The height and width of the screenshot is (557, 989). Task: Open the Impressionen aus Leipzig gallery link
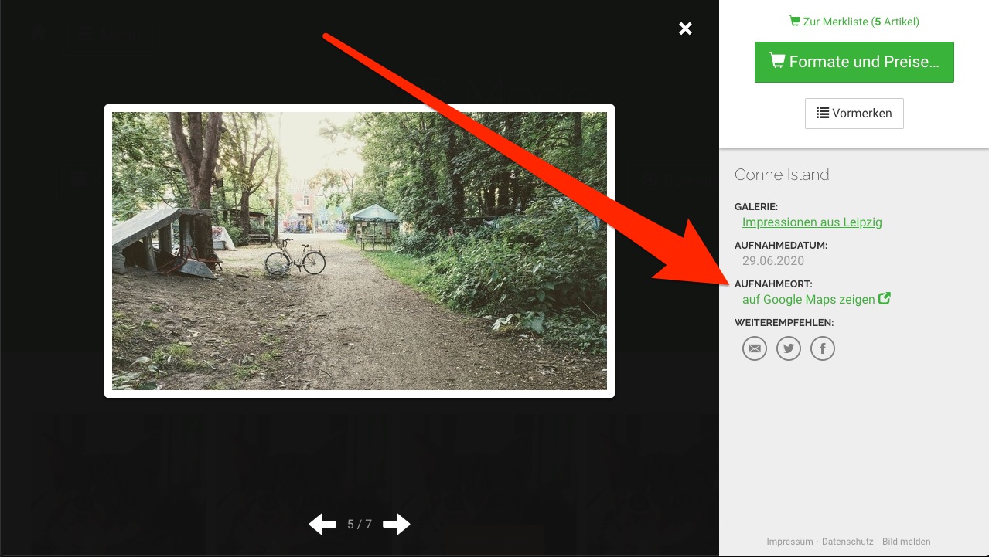[x=812, y=222]
